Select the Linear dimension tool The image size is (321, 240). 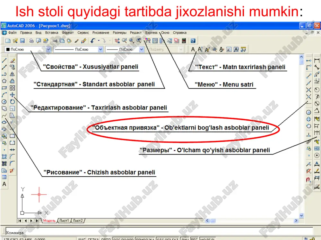pos(317,60)
